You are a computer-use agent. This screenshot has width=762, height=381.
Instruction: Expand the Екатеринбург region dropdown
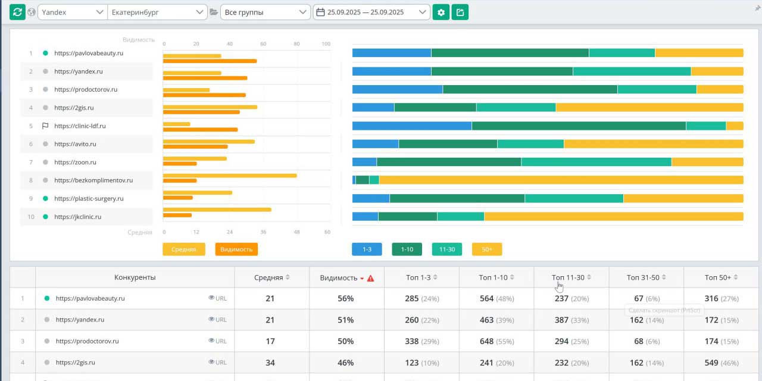(157, 12)
